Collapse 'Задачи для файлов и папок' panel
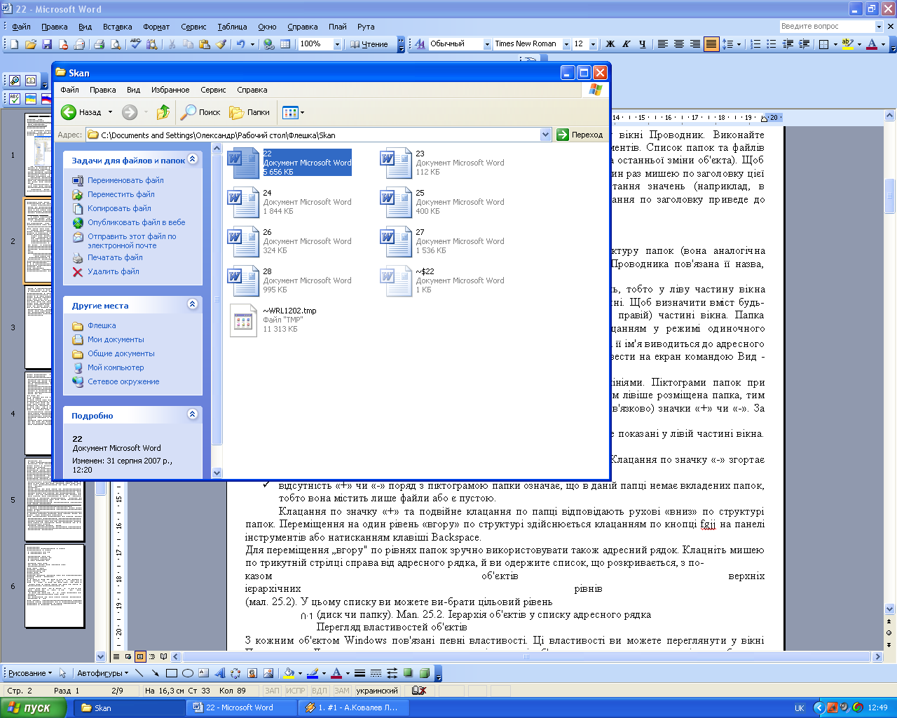 (192, 160)
